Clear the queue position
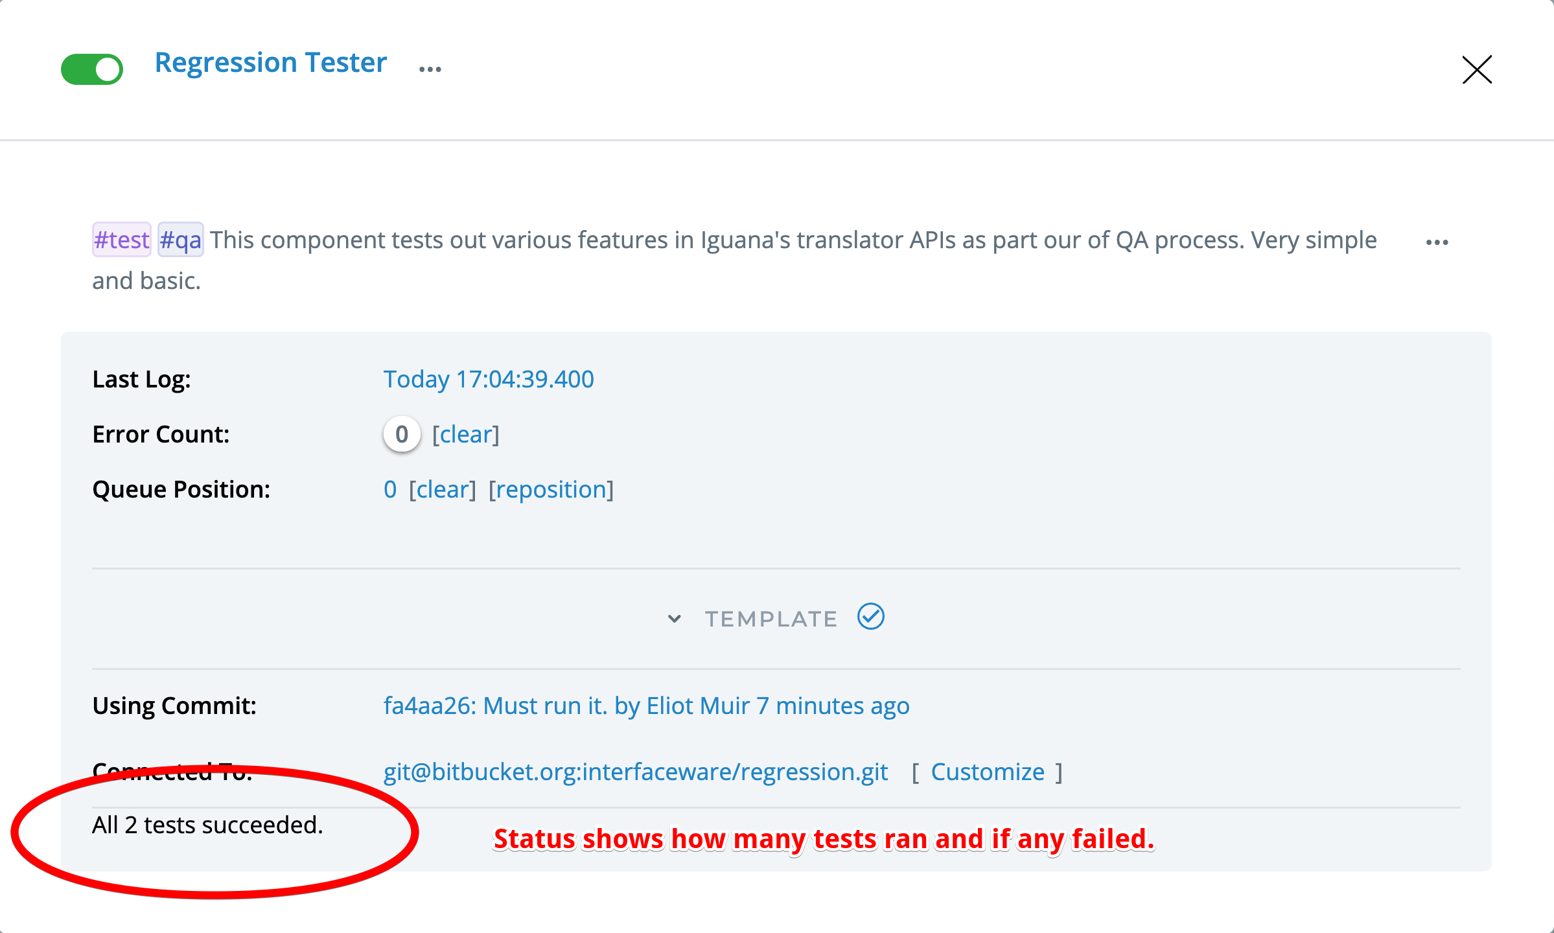 tap(442, 489)
